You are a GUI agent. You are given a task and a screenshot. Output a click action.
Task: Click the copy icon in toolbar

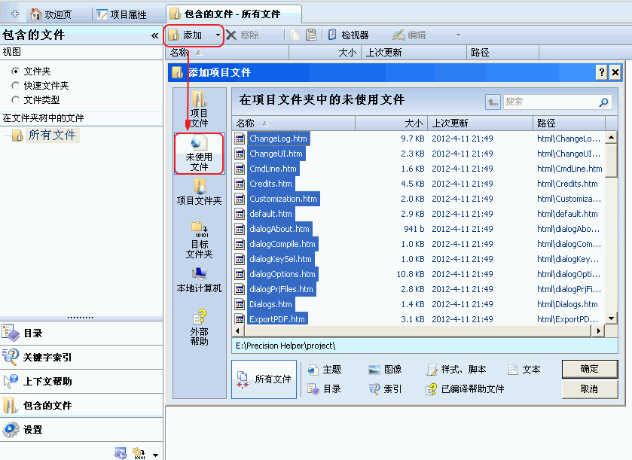click(295, 35)
